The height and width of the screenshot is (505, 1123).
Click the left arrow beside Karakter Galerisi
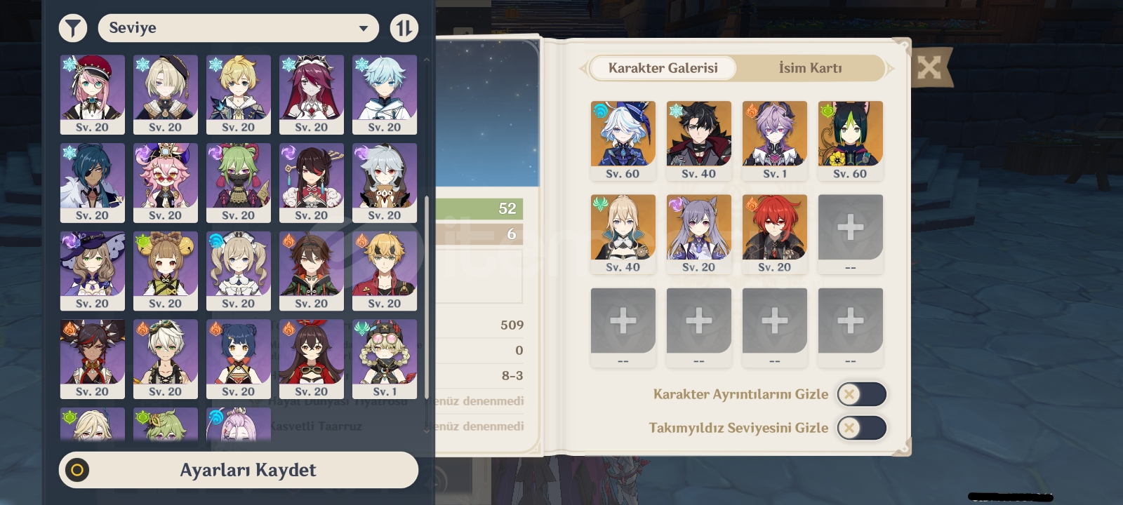pyautogui.click(x=583, y=68)
